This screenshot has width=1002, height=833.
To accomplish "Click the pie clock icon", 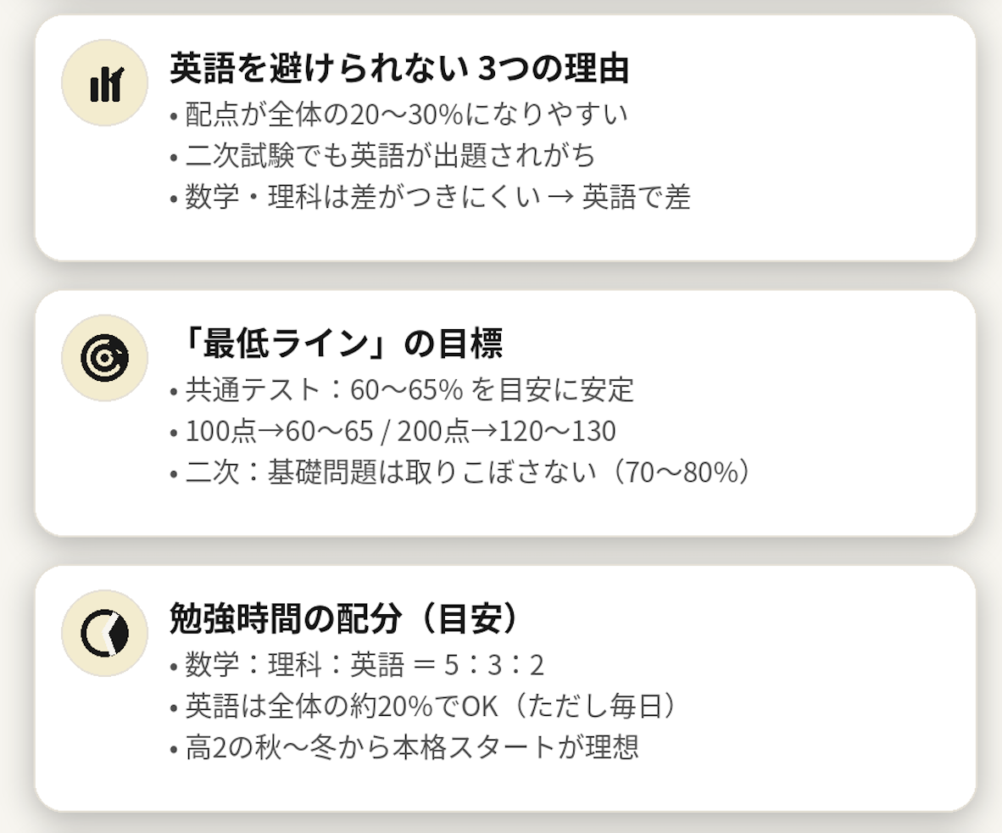I will pos(105,633).
